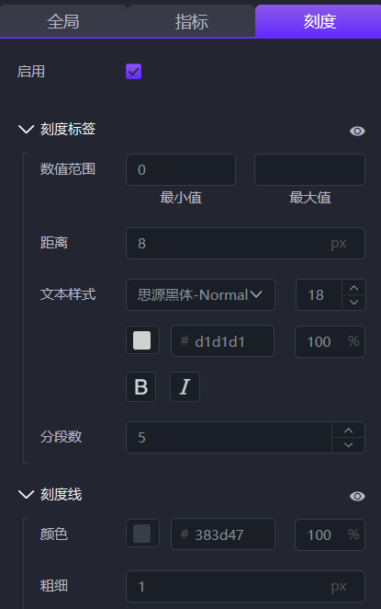Screen dimensions: 381x609
Task: Toggle bold text style button
Action: pos(141,387)
